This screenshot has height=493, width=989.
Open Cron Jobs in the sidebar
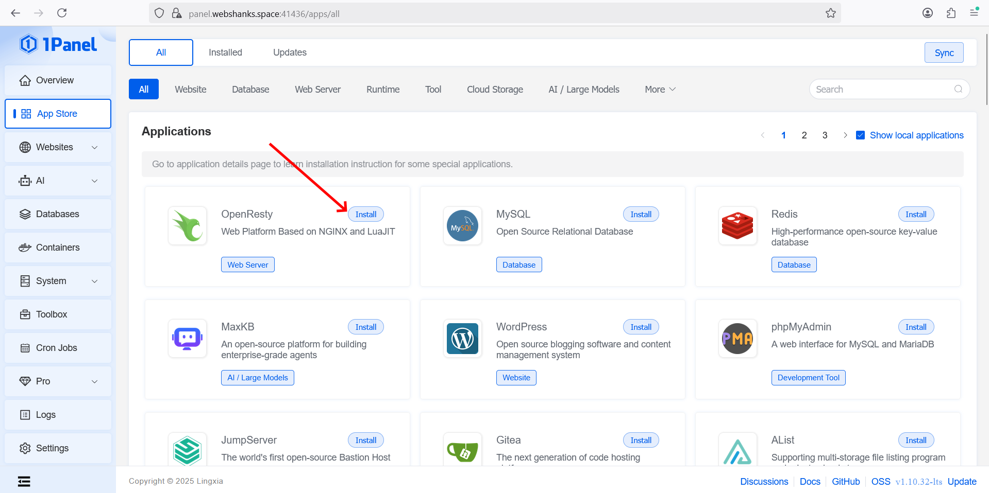coord(58,348)
